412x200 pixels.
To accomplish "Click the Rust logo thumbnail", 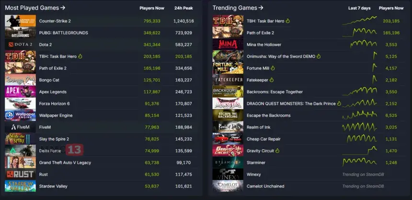I will 20,174.
